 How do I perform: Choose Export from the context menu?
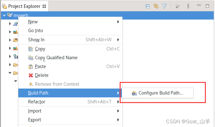coord(70,120)
